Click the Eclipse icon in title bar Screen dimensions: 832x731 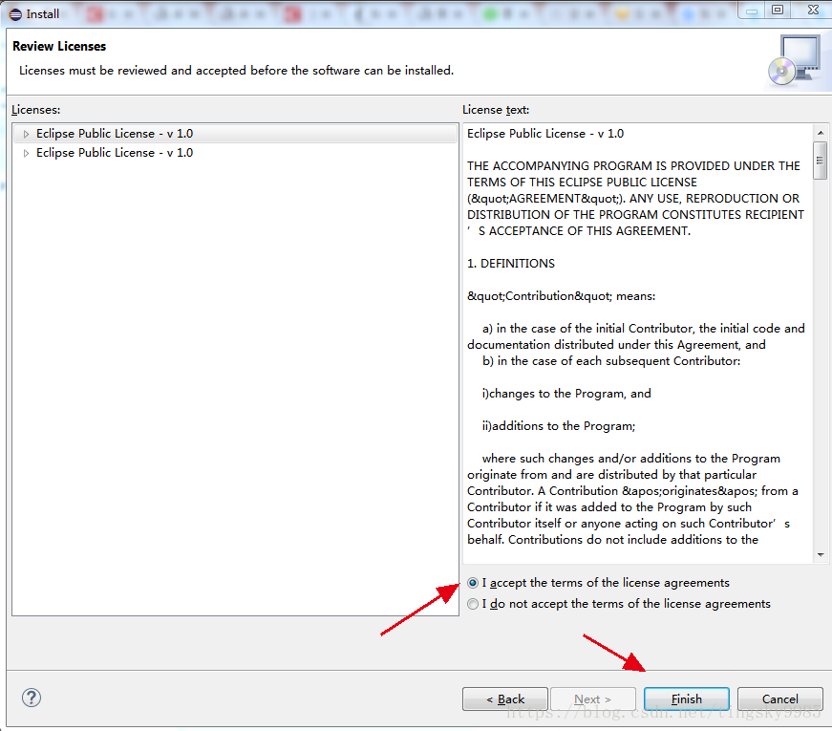(x=15, y=14)
